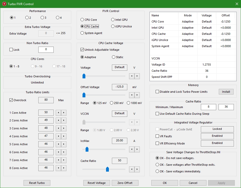
Task: Click the Reset Turbo button
Action: coord(37,183)
